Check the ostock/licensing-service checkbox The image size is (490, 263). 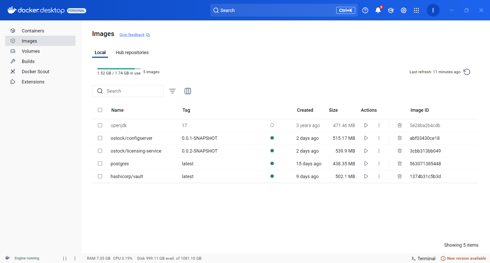click(x=100, y=151)
